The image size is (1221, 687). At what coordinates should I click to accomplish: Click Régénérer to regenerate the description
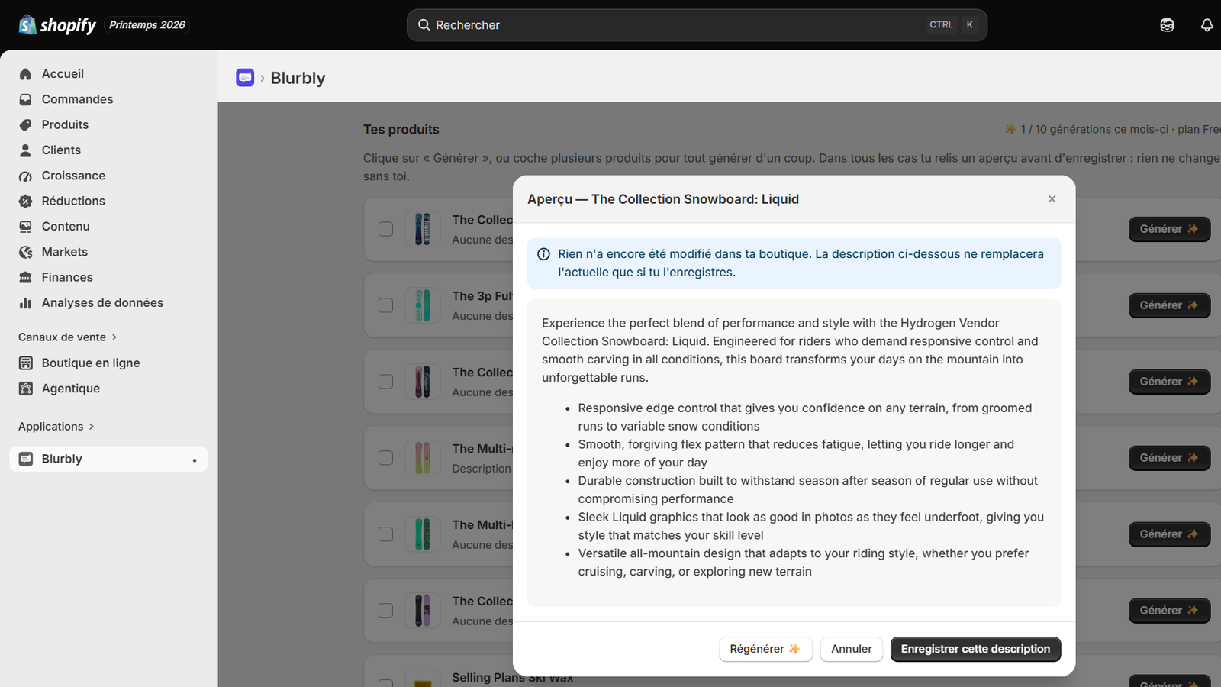(x=765, y=649)
